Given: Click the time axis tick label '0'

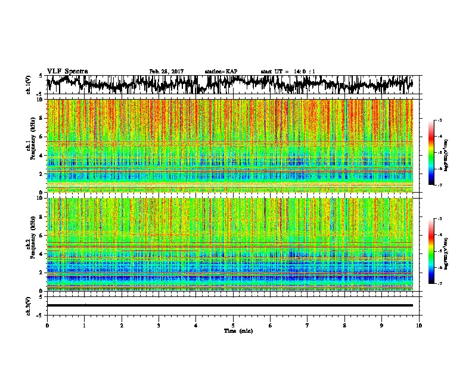Looking at the screenshot, I should 47,326.
